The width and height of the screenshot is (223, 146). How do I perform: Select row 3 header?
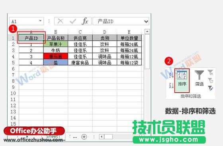[13, 51]
